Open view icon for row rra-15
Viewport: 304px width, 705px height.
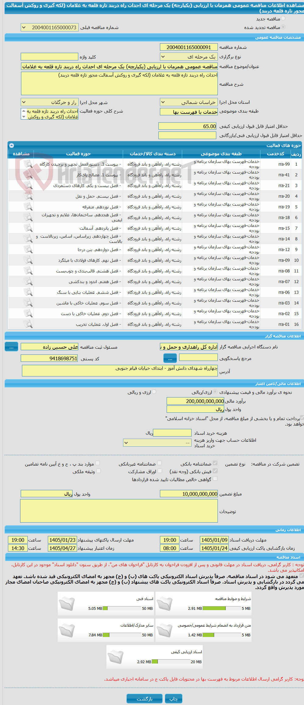click(28, 228)
